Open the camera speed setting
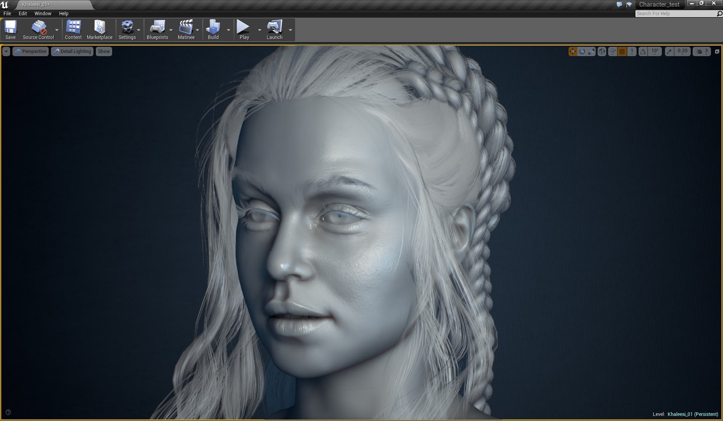The image size is (723, 421). point(702,52)
